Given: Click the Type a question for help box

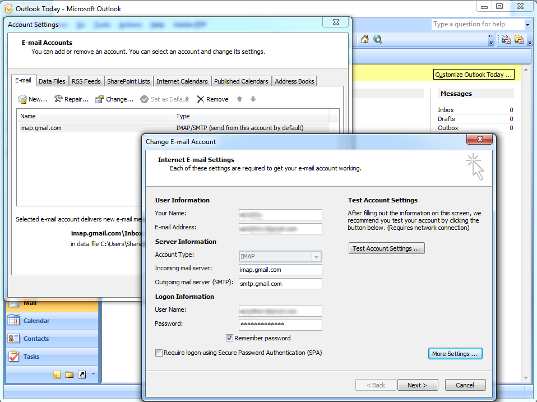Looking at the screenshot, I should click(x=478, y=24).
